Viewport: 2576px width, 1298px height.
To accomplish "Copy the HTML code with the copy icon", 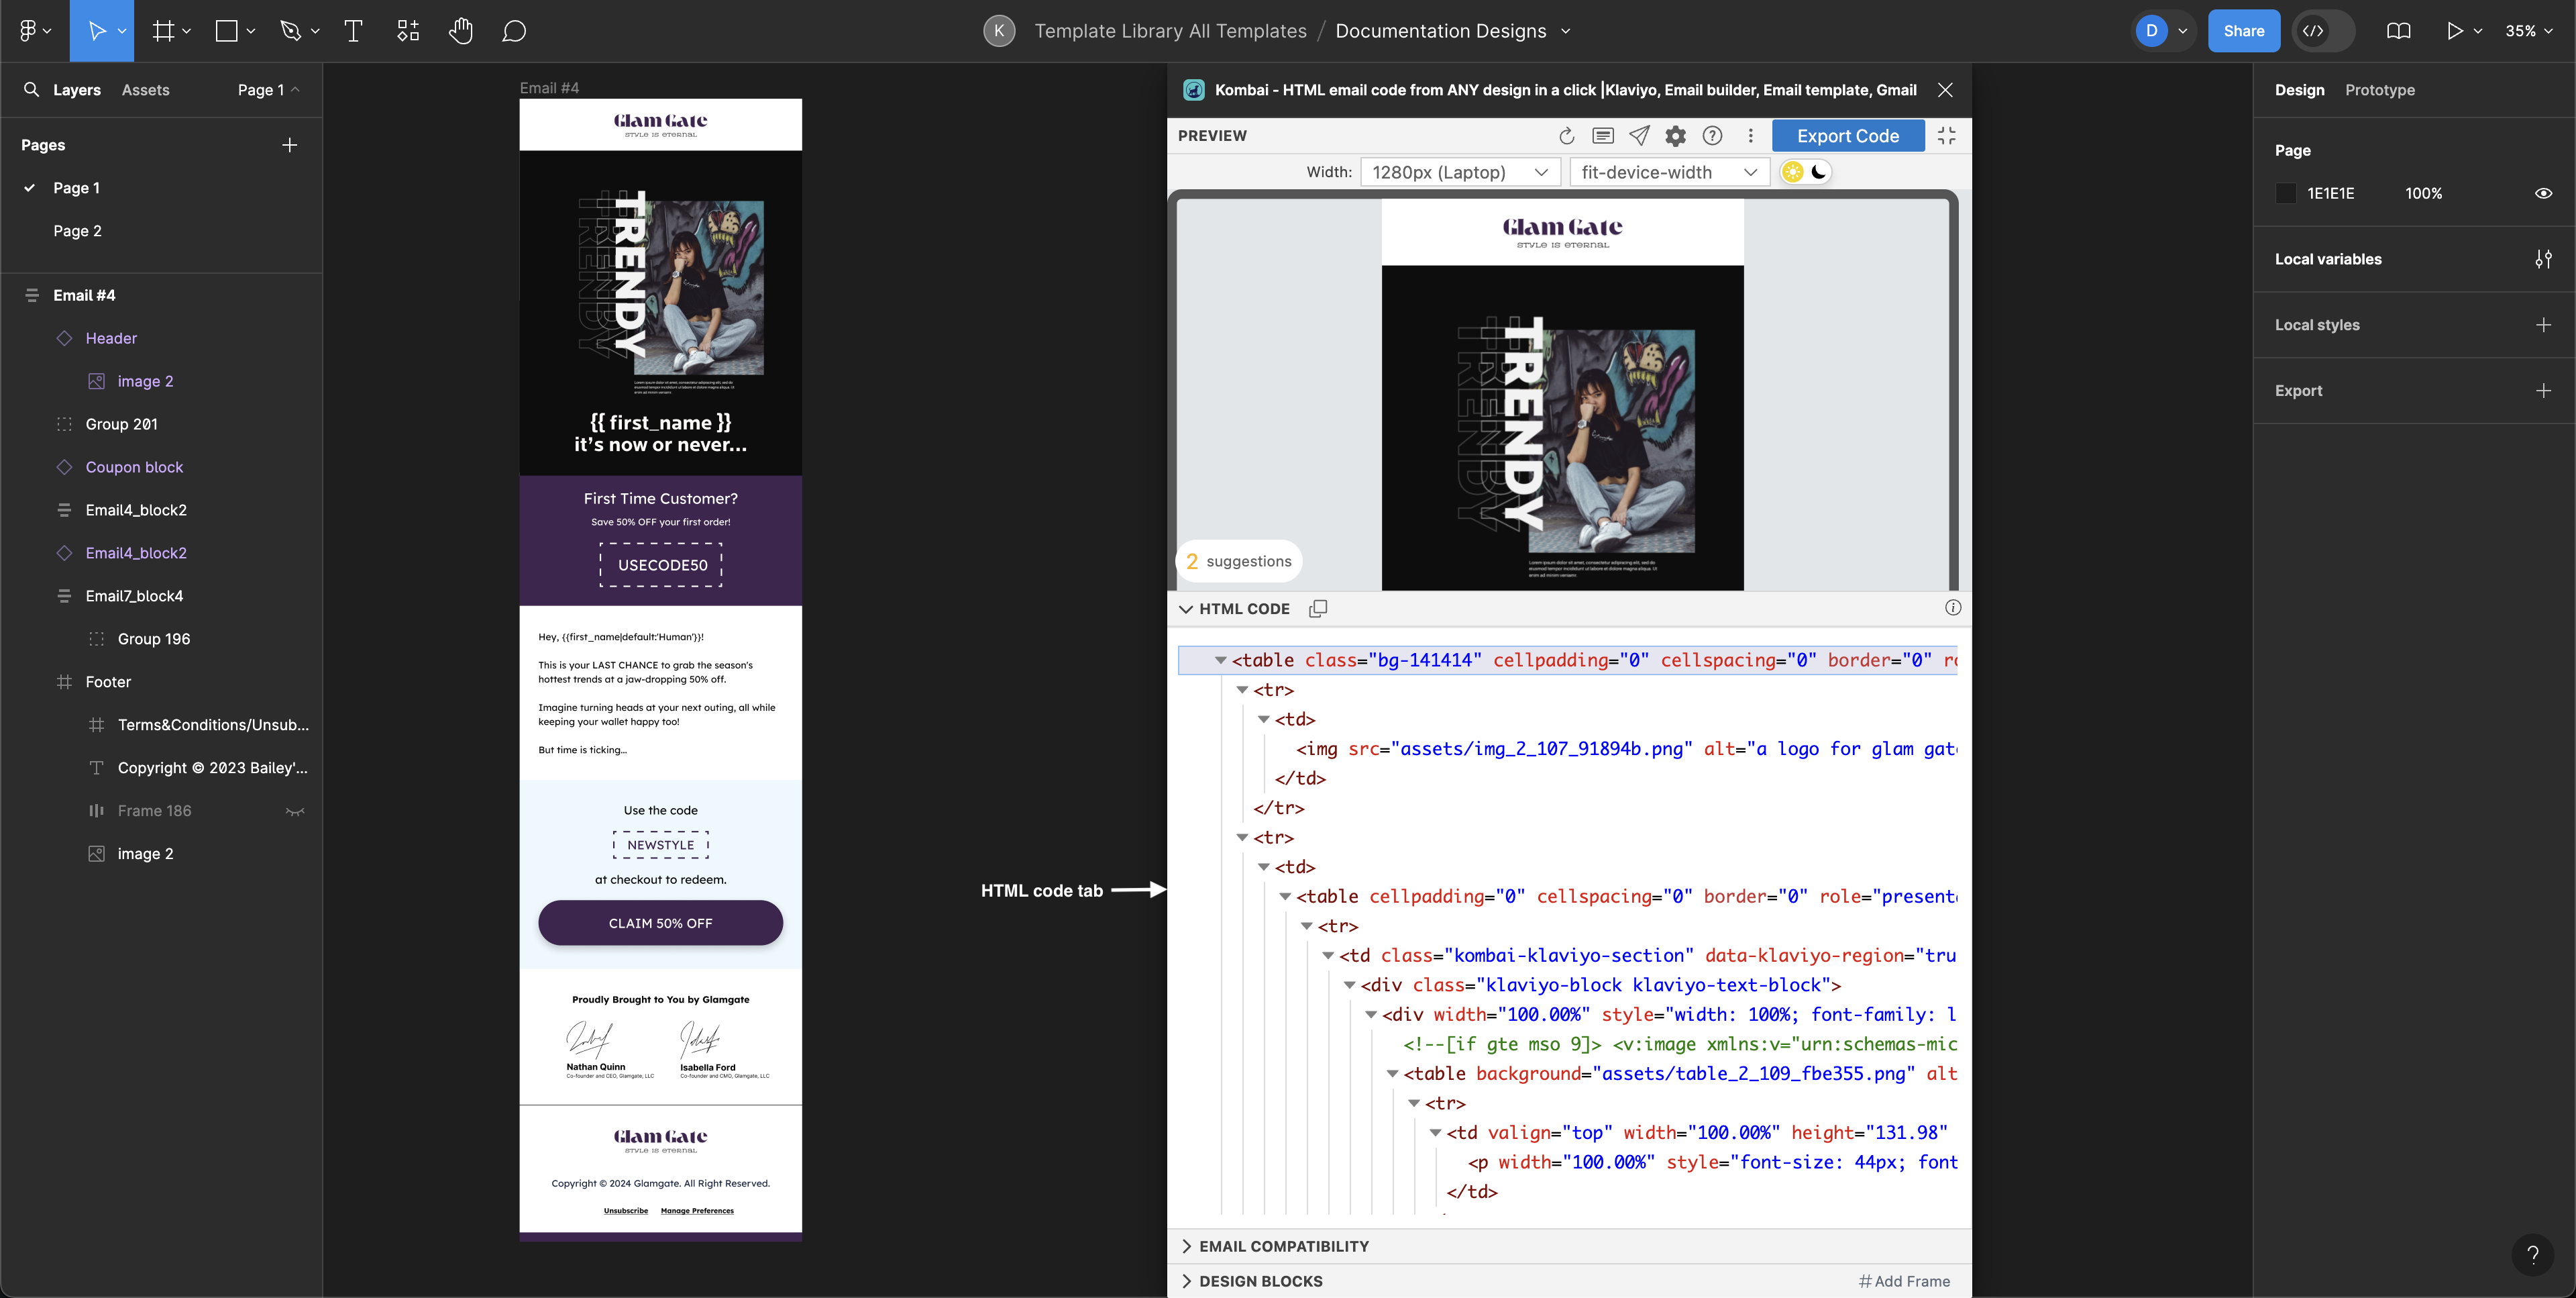I will (1318, 609).
